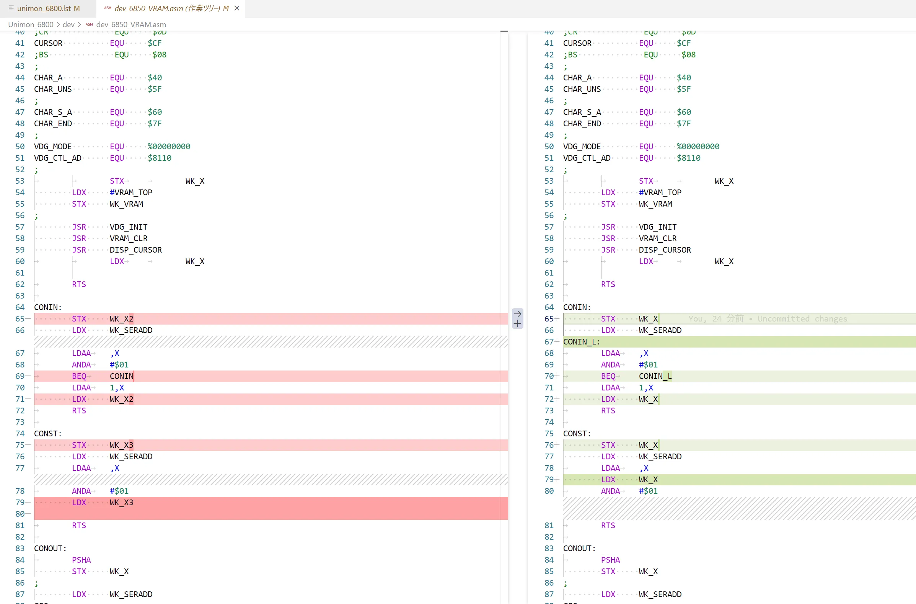Click CONST: label in right pane
The height and width of the screenshot is (604, 916).
[x=577, y=434]
